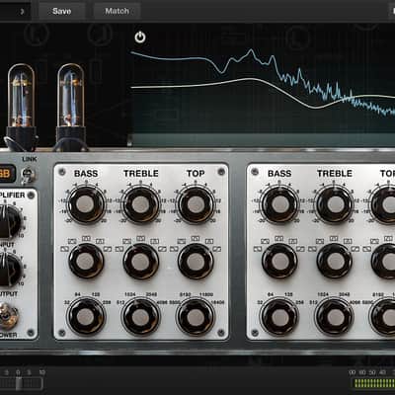This screenshot has width=395, height=395.
Task: Select top-center shape icon above left-channel Top shape knob
Action: tap(196, 238)
